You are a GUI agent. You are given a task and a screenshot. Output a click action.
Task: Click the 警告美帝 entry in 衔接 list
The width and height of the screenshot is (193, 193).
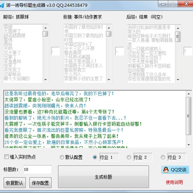tap(73, 53)
